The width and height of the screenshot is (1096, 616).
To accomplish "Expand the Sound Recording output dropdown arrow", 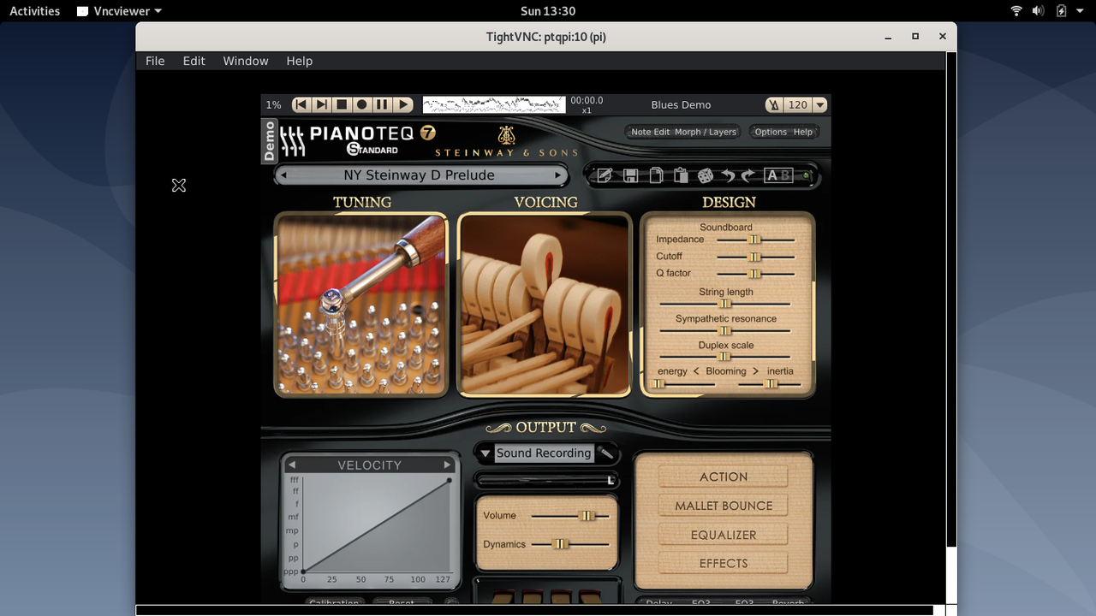I will [485, 453].
